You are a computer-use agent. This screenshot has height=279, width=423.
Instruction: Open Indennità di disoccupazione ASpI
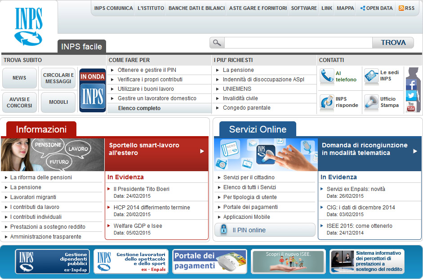tap(263, 80)
